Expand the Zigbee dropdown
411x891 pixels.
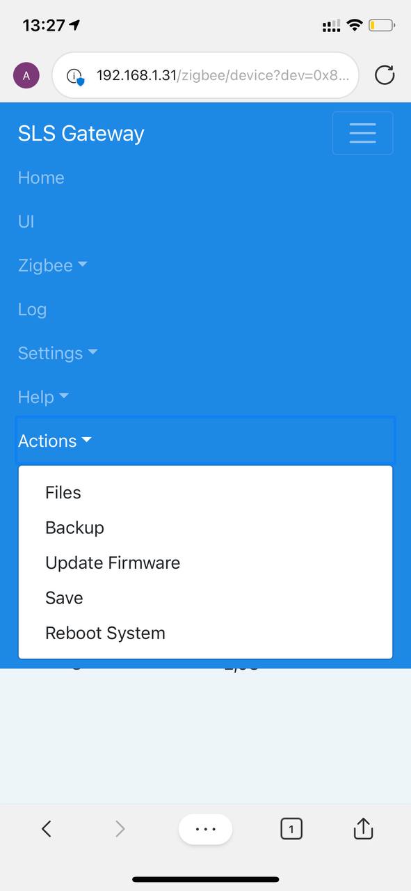[x=53, y=265]
